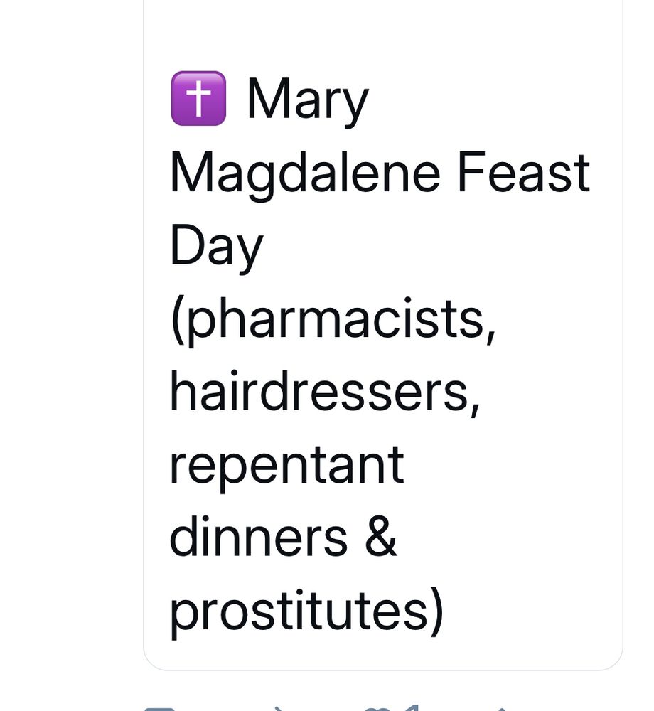Tap the reply icon below the card
654x711 pixels.
point(159,708)
